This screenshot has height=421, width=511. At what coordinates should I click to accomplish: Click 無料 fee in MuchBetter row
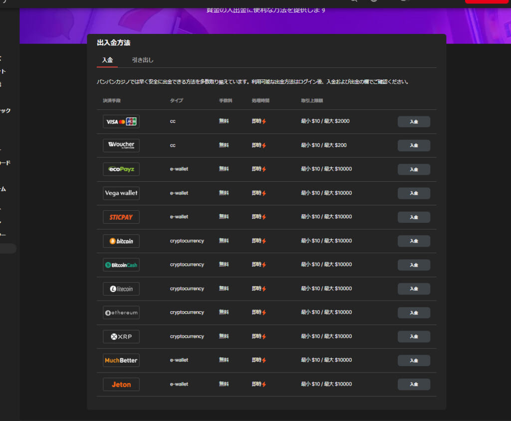point(224,360)
